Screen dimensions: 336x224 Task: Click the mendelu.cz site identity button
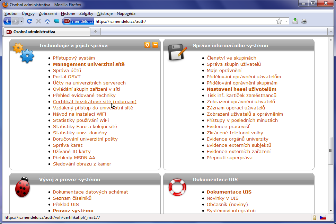[x=78, y=21]
